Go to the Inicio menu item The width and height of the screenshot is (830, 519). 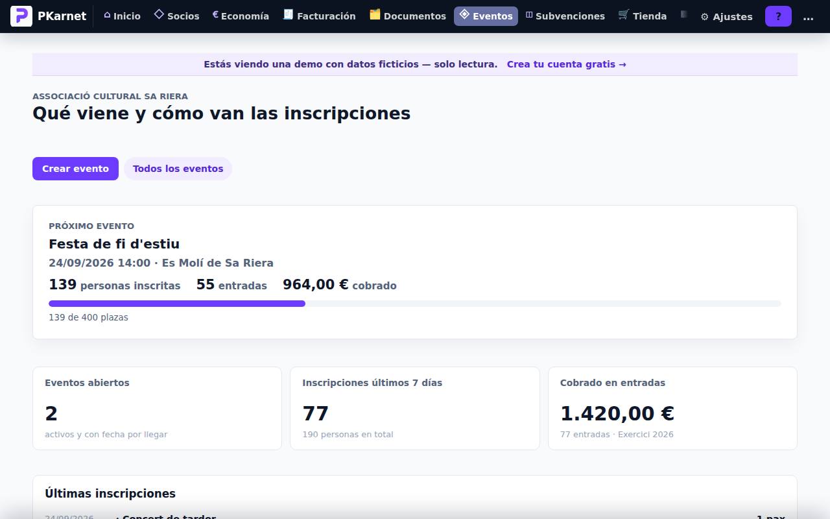coord(122,16)
